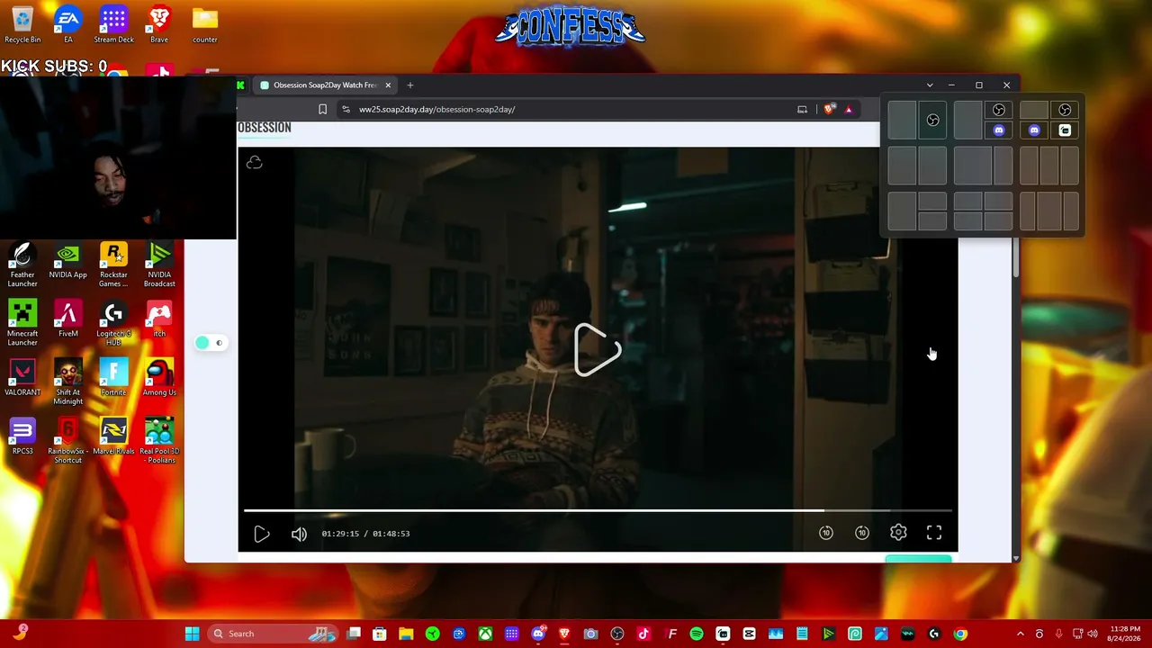Rewind the video 10 seconds
This screenshot has height=648, width=1152.
(826, 533)
